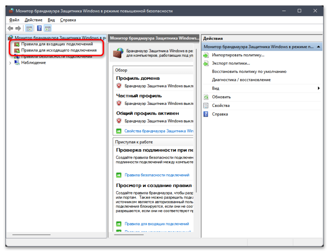Click the Свойства icon in Actions pane

[206, 106]
